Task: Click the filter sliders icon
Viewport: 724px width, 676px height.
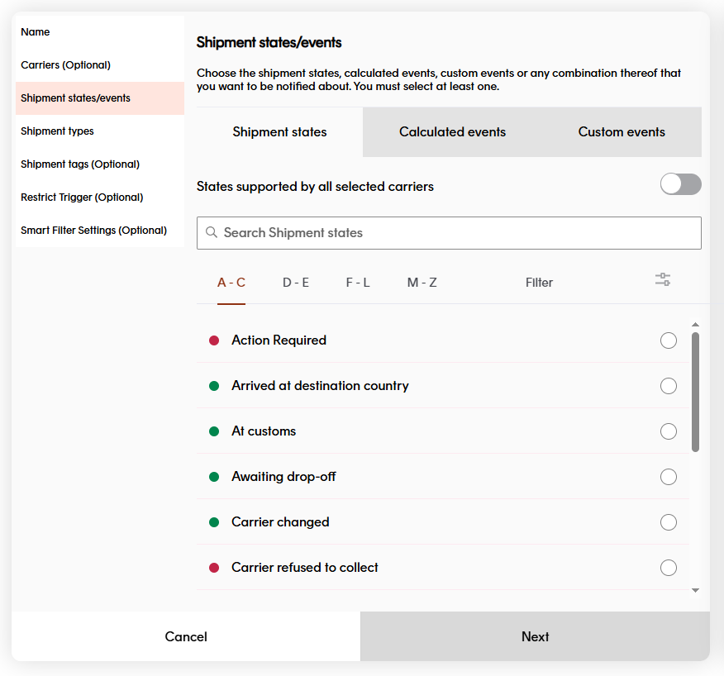Action: [663, 280]
